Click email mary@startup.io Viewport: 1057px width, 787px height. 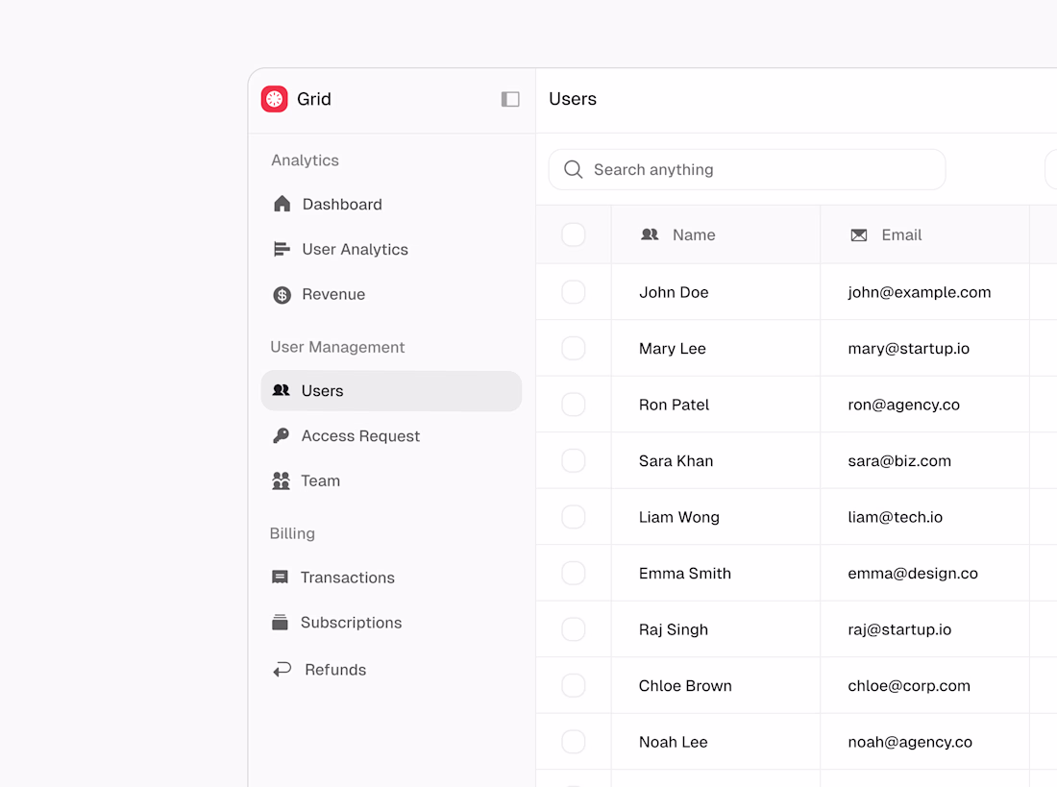point(909,349)
